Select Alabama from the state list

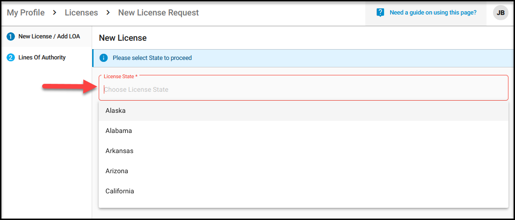click(304, 131)
